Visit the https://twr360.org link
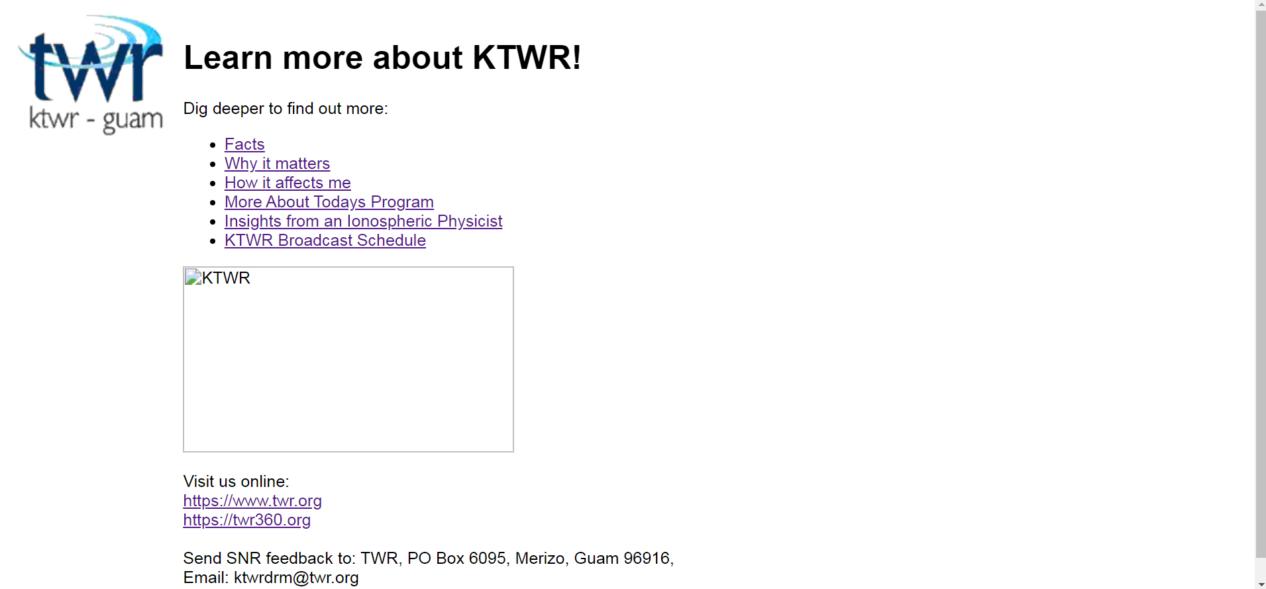The height and width of the screenshot is (589, 1266). [247, 520]
